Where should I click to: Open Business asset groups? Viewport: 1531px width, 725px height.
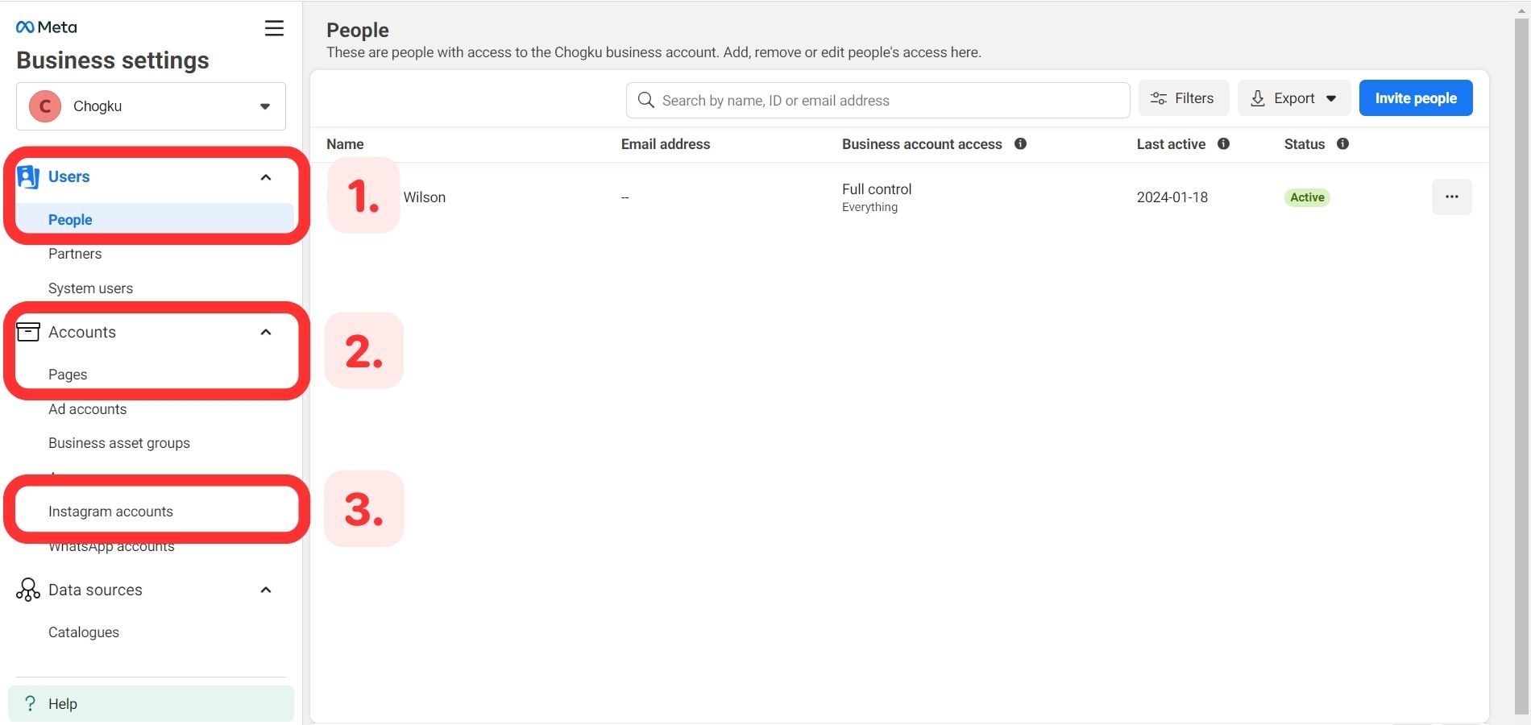[x=119, y=443]
